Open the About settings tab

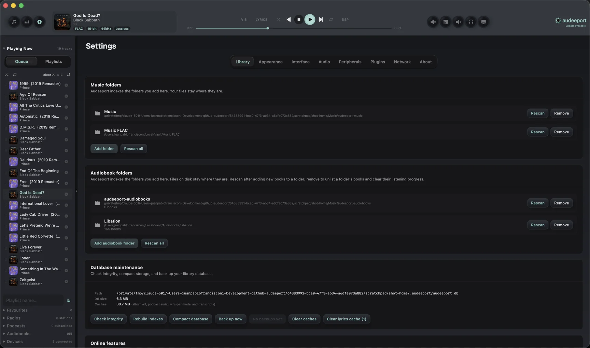[425, 62]
